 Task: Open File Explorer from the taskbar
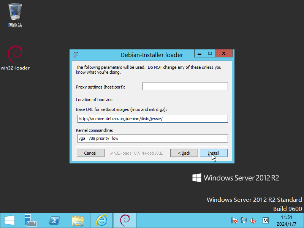(78, 220)
